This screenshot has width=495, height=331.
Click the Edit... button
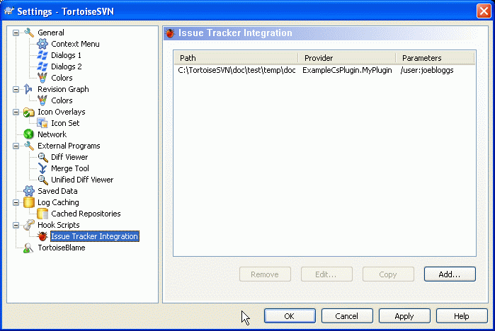pyautogui.click(x=326, y=274)
